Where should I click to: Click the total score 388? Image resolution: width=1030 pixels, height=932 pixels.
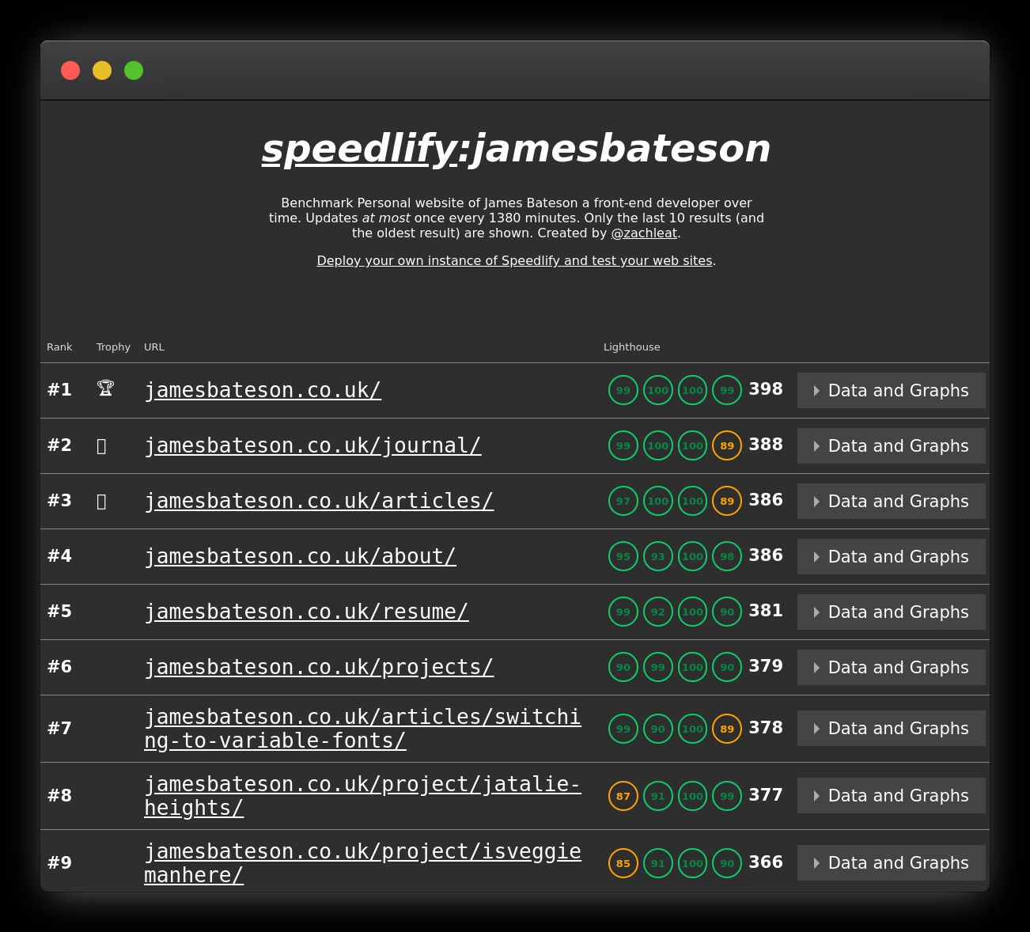(x=766, y=445)
